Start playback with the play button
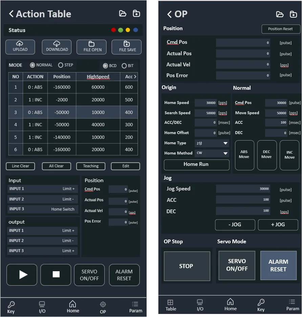Screen dimensions: 302x317 click(22, 275)
